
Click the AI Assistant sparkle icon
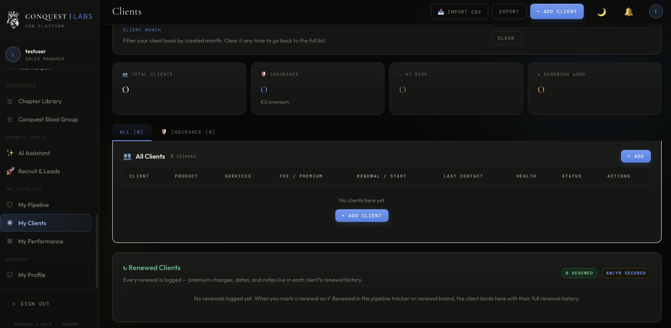coord(10,153)
